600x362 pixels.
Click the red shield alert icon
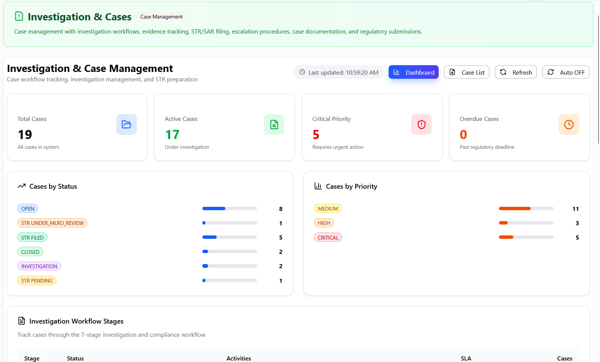[421, 124]
